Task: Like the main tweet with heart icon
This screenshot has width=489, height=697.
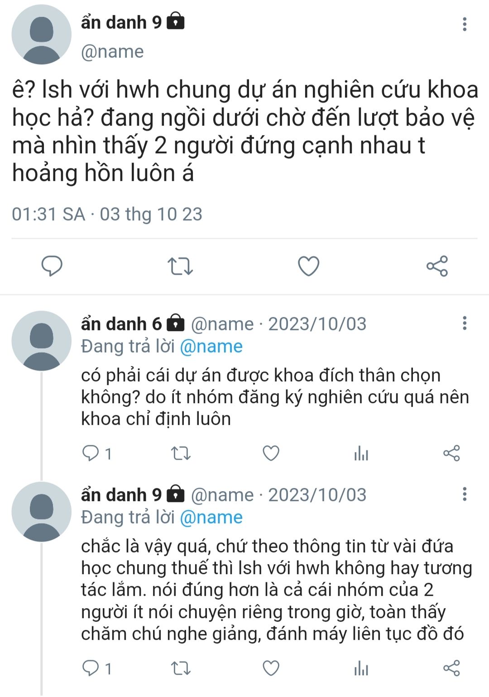Action: click(308, 266)
